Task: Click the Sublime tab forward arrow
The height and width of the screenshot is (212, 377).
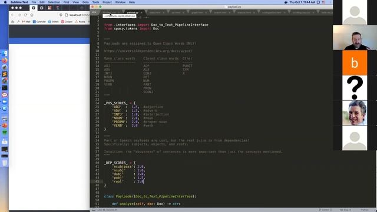Action: click(x=95, y=12)
